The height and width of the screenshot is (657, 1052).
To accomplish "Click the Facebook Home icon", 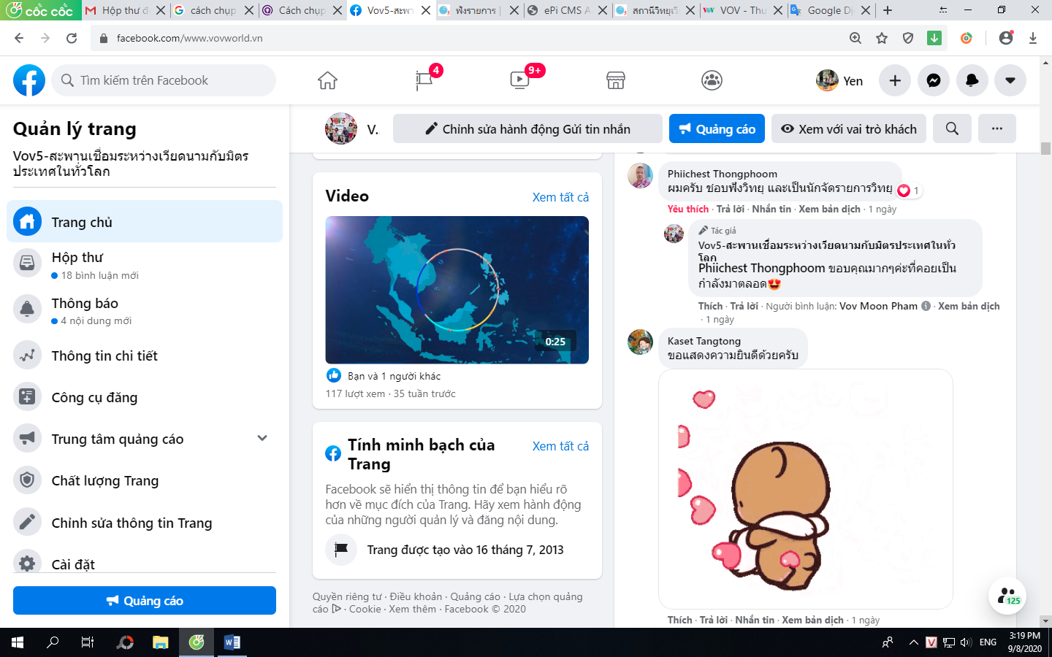I will pos(327,80).
